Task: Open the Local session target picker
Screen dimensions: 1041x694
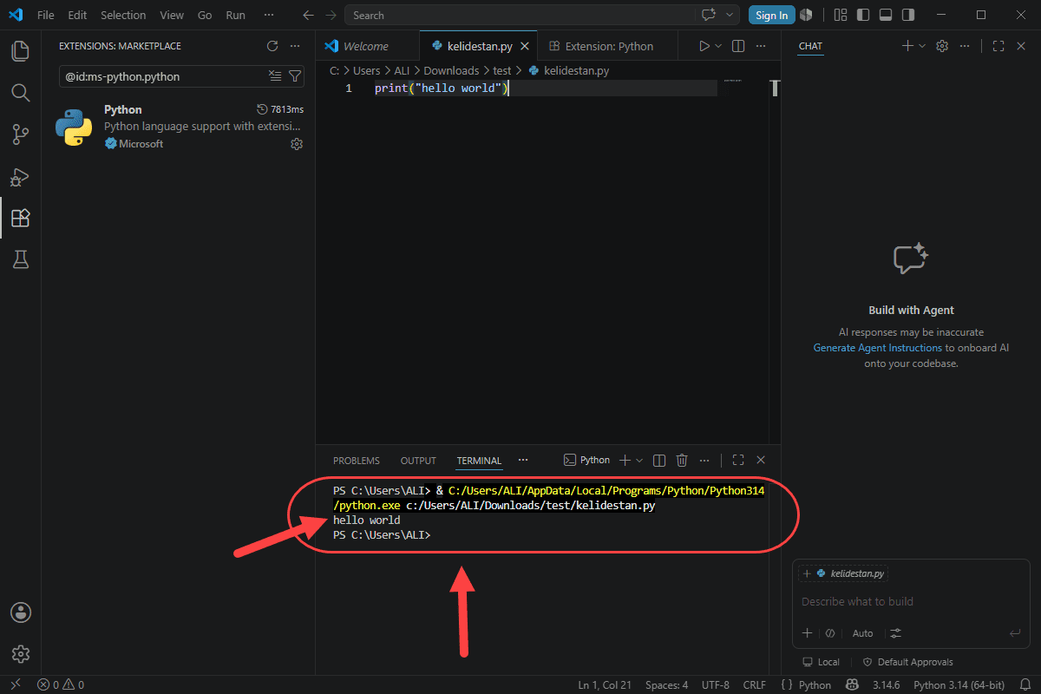Action: (x=821, y=662)
